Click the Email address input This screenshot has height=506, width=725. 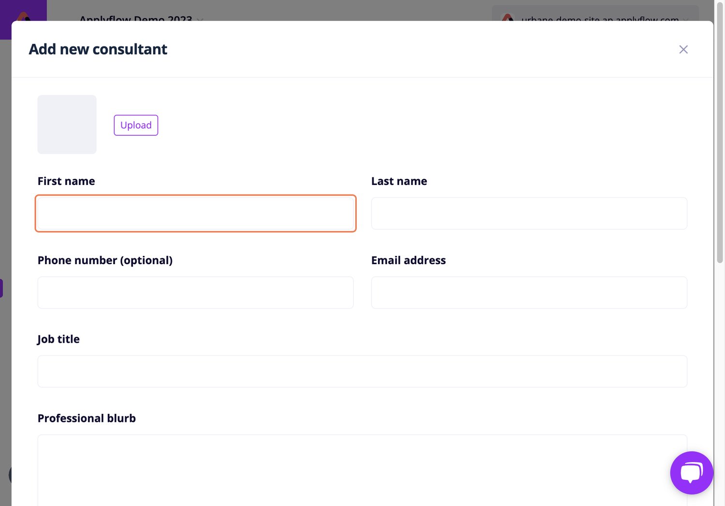pyautogui.click(x=529, y=293)
